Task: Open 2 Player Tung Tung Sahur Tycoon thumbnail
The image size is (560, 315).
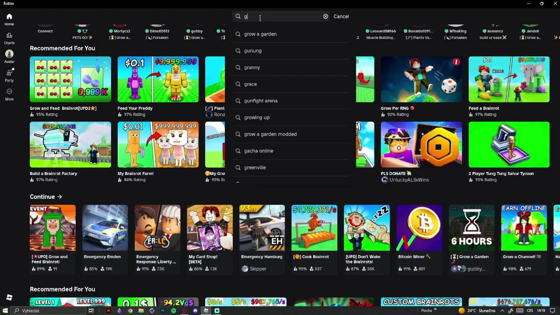Action: tap(509, 145)
